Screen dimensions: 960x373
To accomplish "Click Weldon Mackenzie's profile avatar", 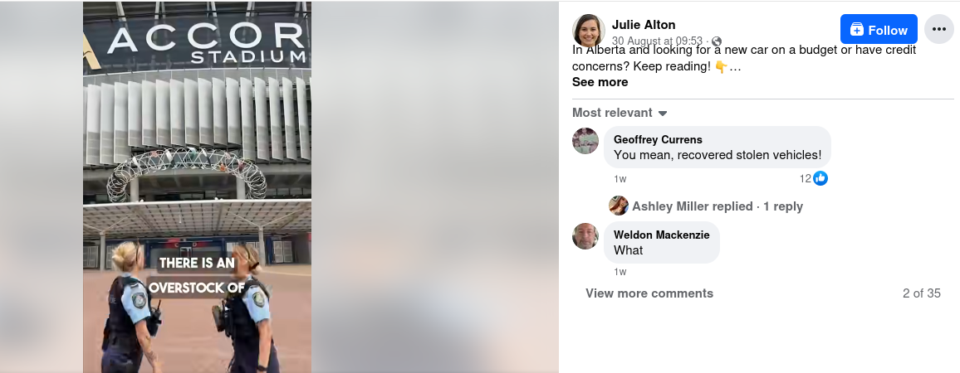I will [x=585, y=236].
